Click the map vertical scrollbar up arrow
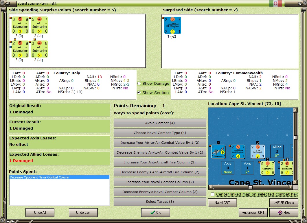 pos(296,110)
